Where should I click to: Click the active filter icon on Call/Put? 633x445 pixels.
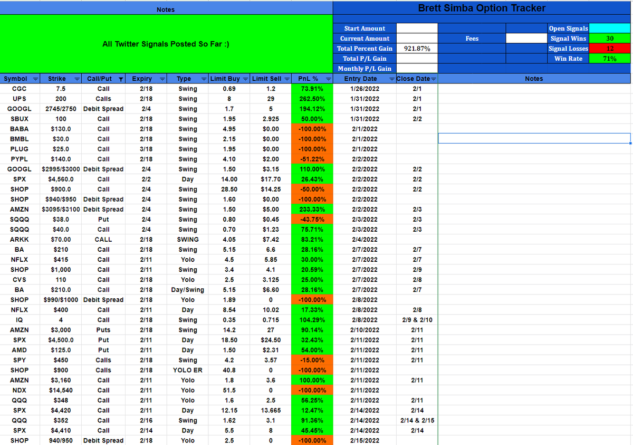(x=121, y=79)
